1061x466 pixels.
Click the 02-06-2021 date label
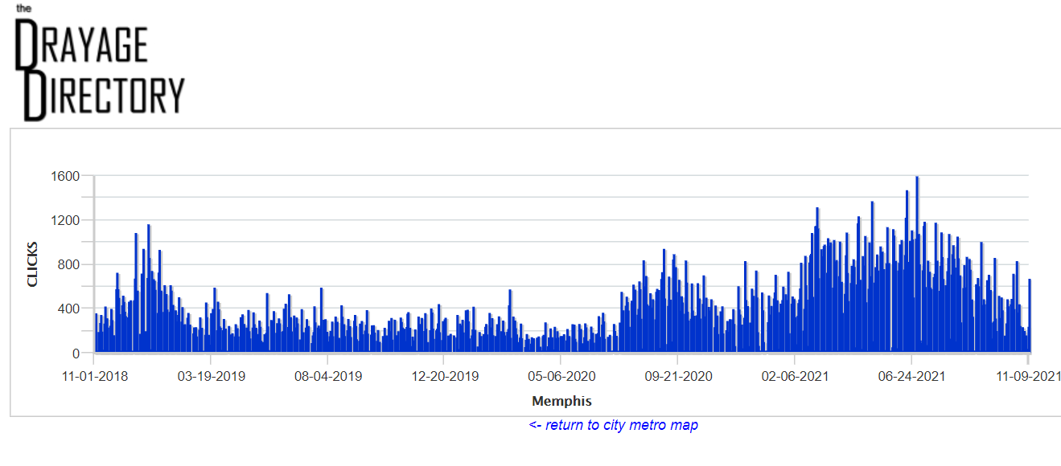point(795,376)
